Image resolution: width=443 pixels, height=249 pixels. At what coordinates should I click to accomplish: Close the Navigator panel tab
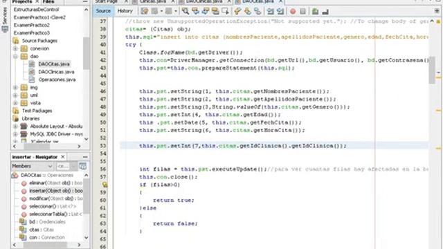(63, 157)
